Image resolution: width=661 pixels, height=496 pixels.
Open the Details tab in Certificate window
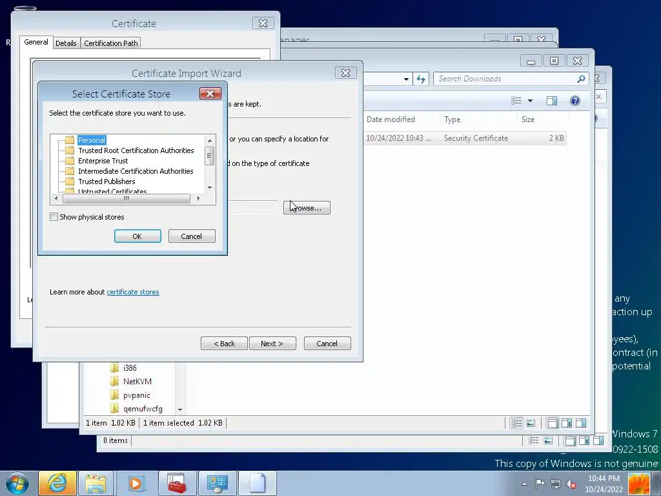(x=66, y=43)
